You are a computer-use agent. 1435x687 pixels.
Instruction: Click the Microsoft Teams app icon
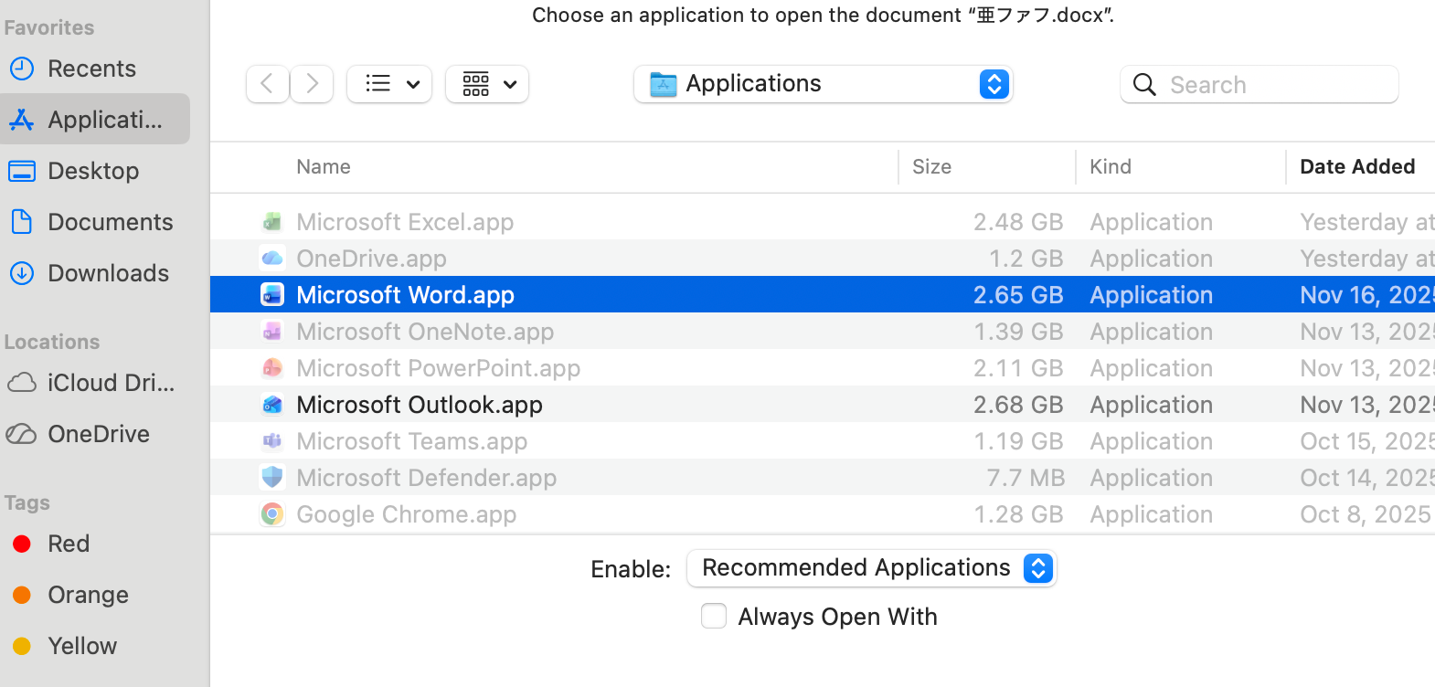pos(272,440)
